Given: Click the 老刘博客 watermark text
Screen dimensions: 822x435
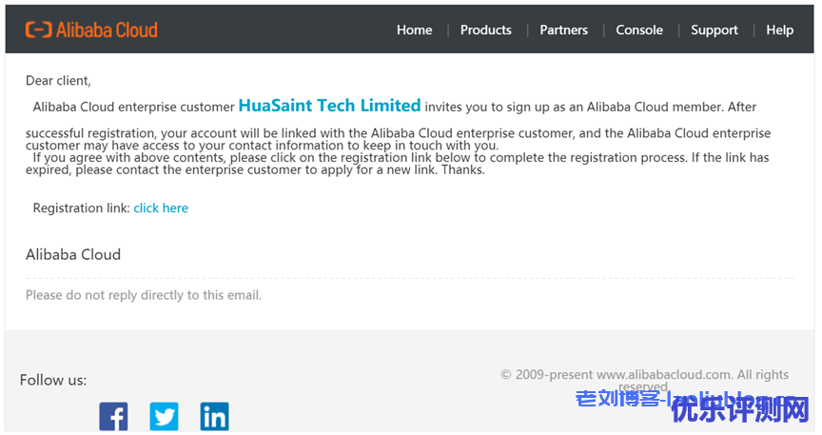Looking at the screenshot, I should pos(618,399).
